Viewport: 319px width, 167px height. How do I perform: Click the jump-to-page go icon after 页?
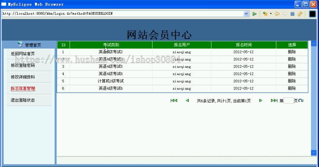pyautogui.click(x=301, y=100)
